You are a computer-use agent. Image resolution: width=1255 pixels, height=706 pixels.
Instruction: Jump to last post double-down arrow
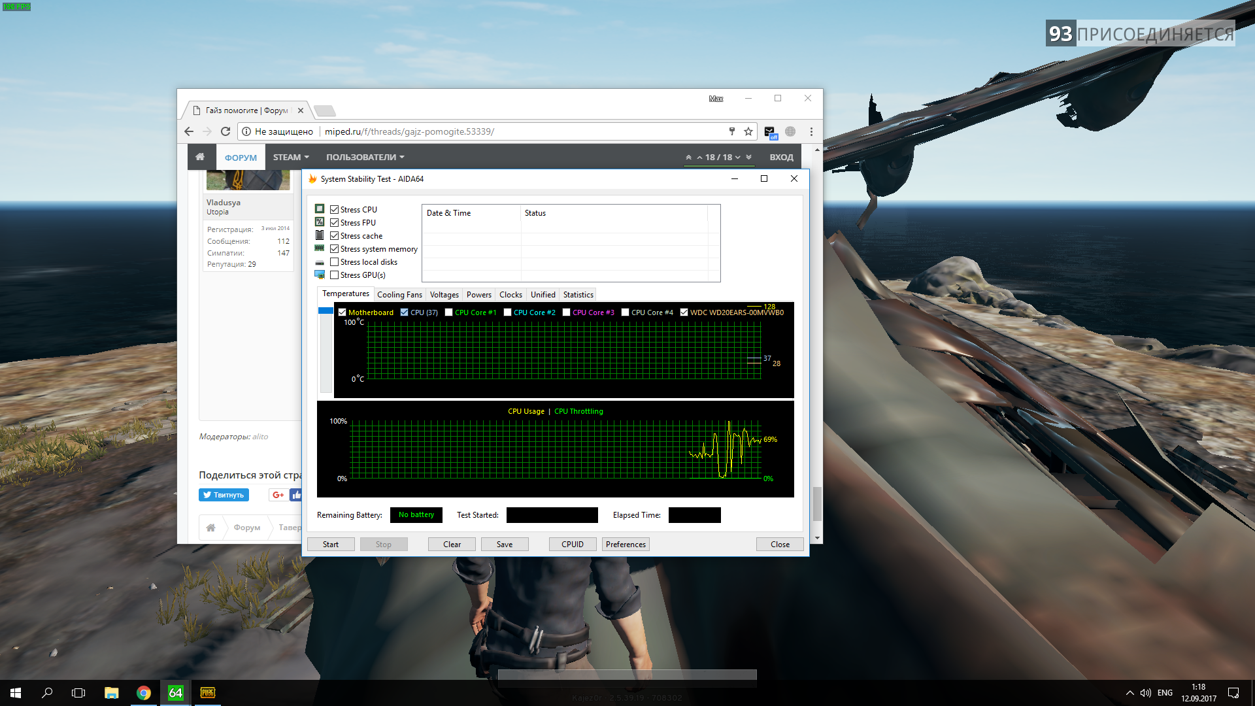[748, 158]
